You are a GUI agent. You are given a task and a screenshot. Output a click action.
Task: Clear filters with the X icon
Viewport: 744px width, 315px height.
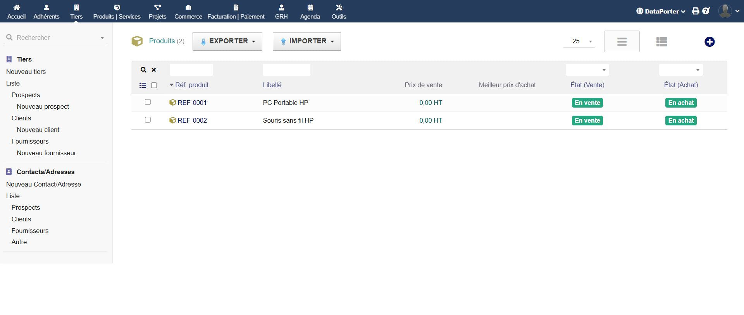(x=154, y=70)
